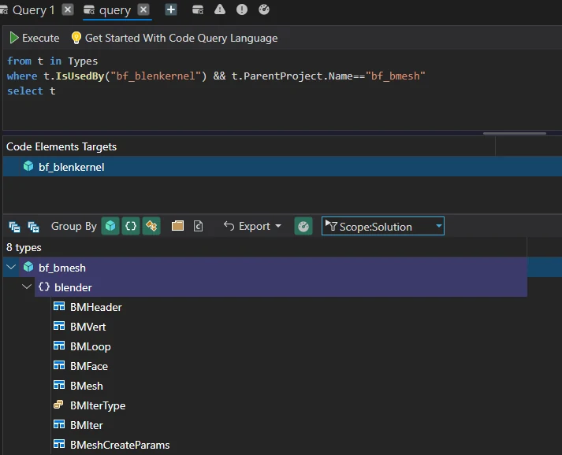This screenshot has height=455, width=562.
Task: Select the bf_blenkernel target row
Action: coord(282,166)
